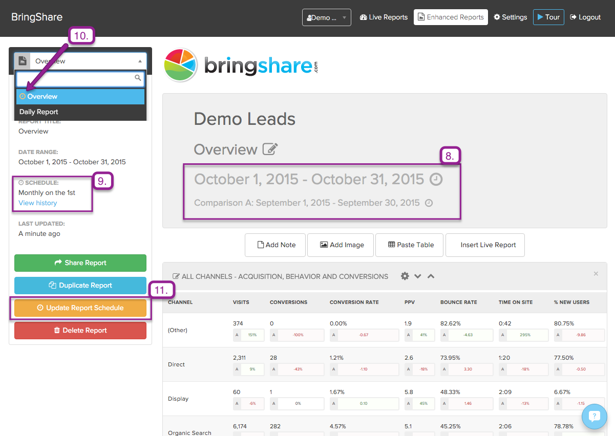Click Direct visits value 2,311
The image size is (615, 436).
point(239,358)
